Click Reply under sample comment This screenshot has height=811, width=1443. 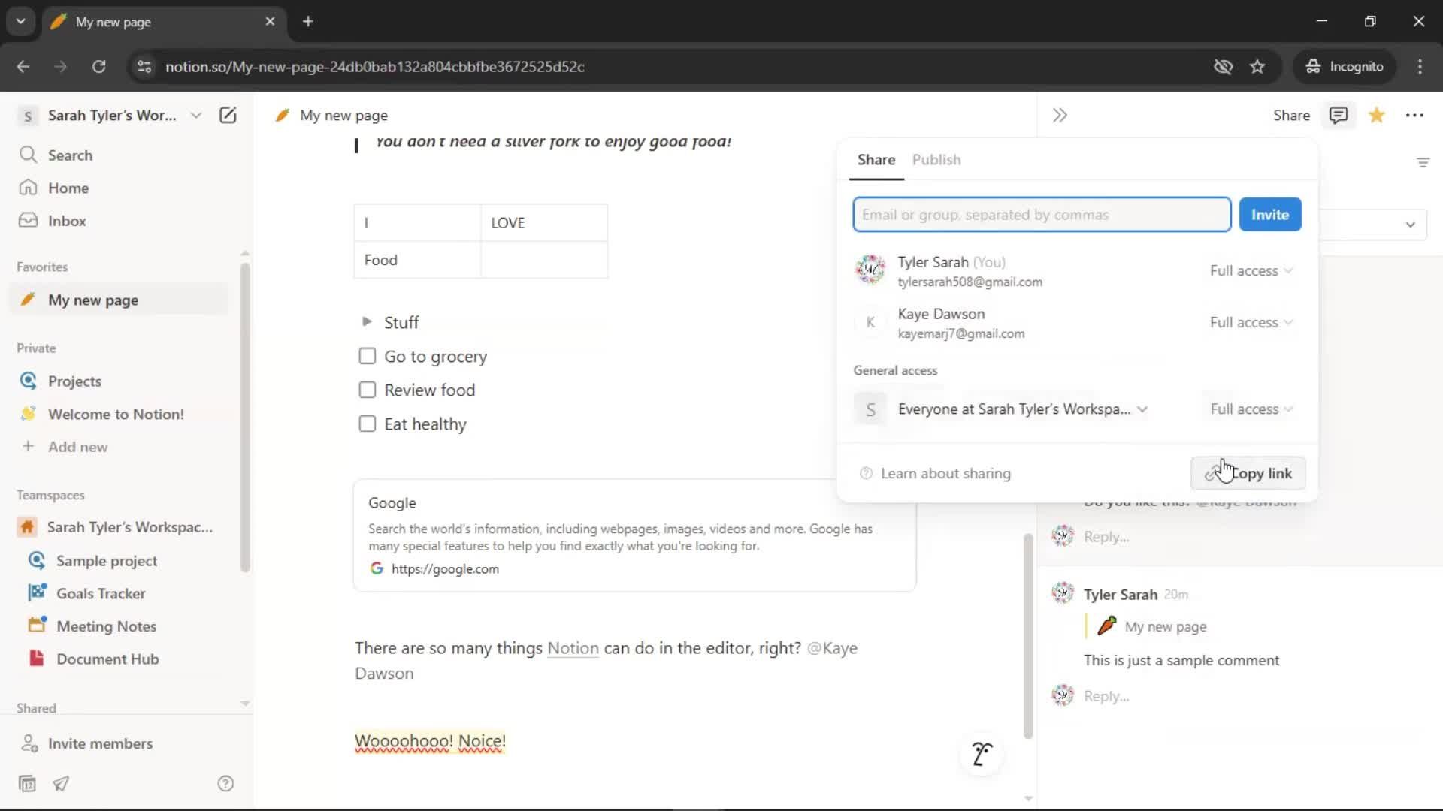pos(1106,696)
